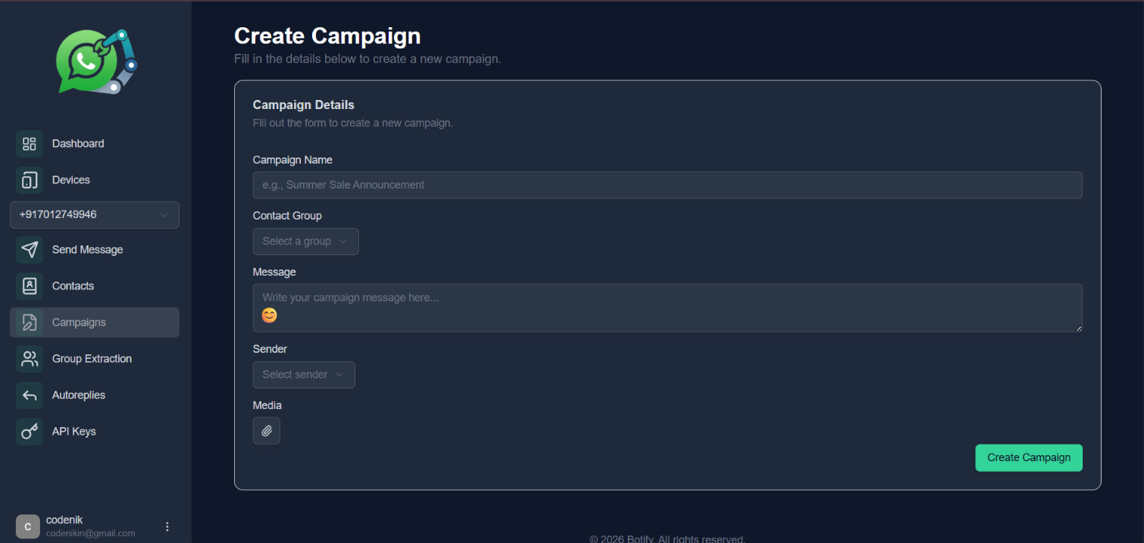Image resolution: width=1144 pixels, height=543 pixels.
Task: Click the Dashboard grid icon
Action: 30,144
